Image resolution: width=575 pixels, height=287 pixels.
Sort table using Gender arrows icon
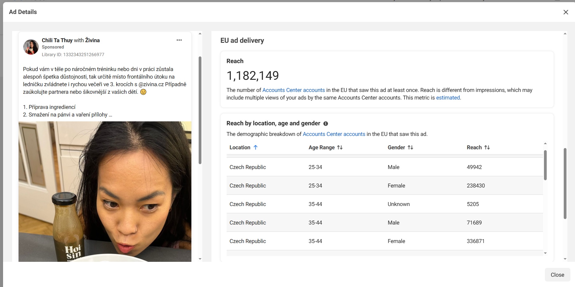[x=410, y=147]
